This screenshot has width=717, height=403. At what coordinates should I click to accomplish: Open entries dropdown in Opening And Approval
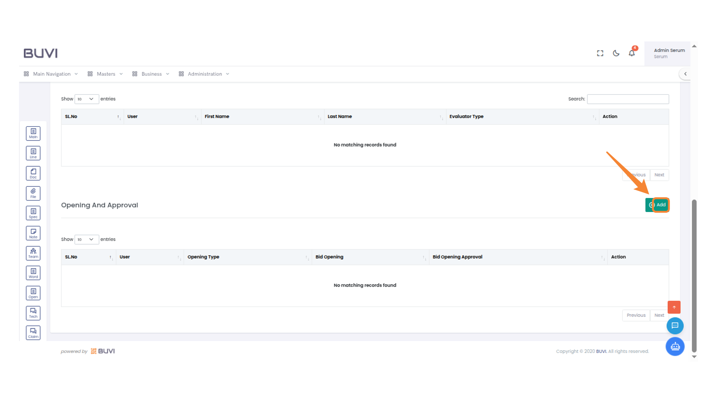(x=86, y=240)
